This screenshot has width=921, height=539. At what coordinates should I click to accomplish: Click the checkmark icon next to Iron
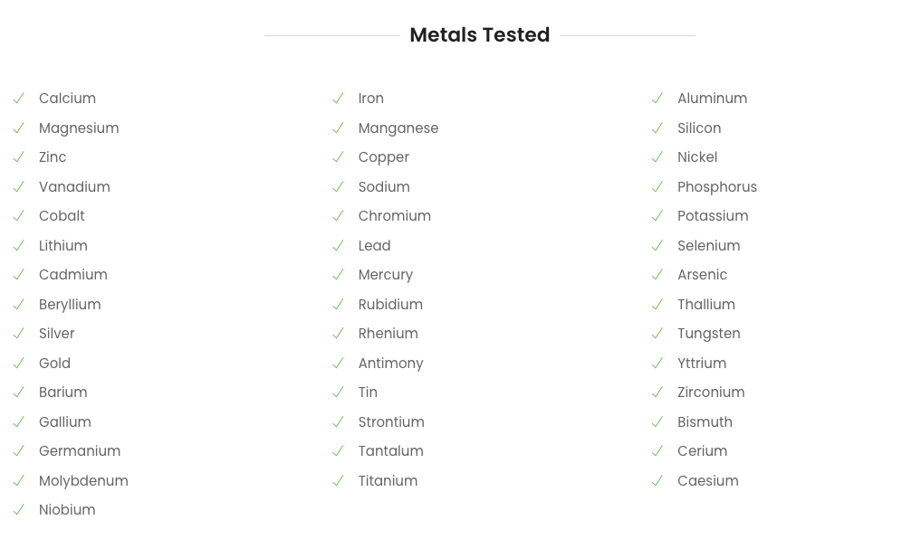pyautogui.click(x=338, y=99)
